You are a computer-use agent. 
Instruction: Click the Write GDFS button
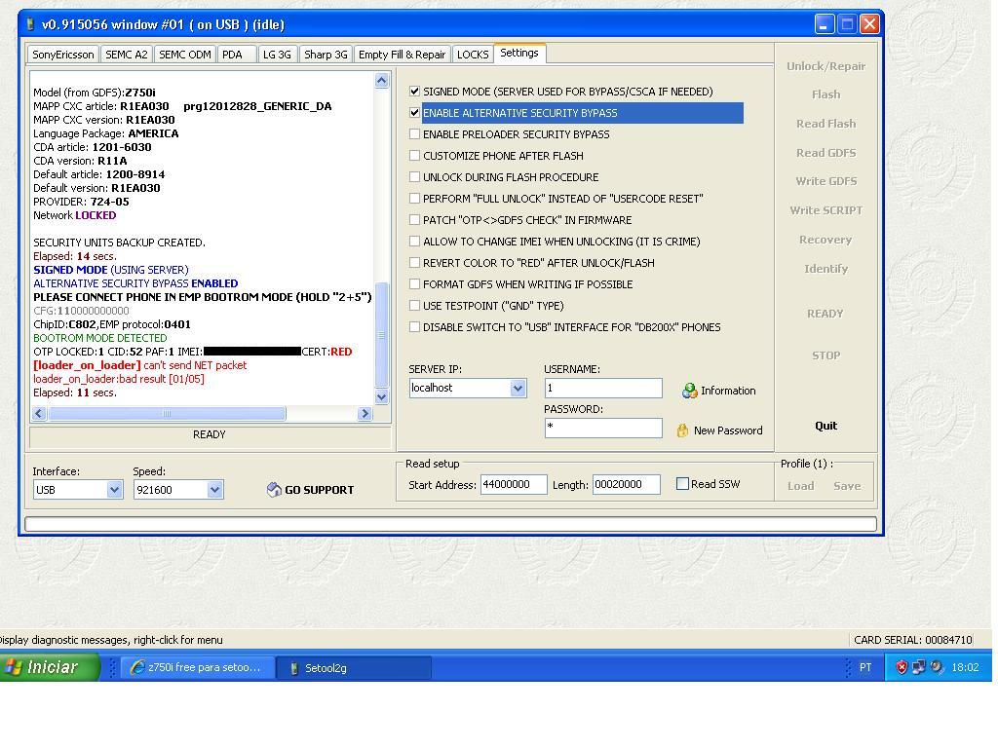(x=826, y=181)
